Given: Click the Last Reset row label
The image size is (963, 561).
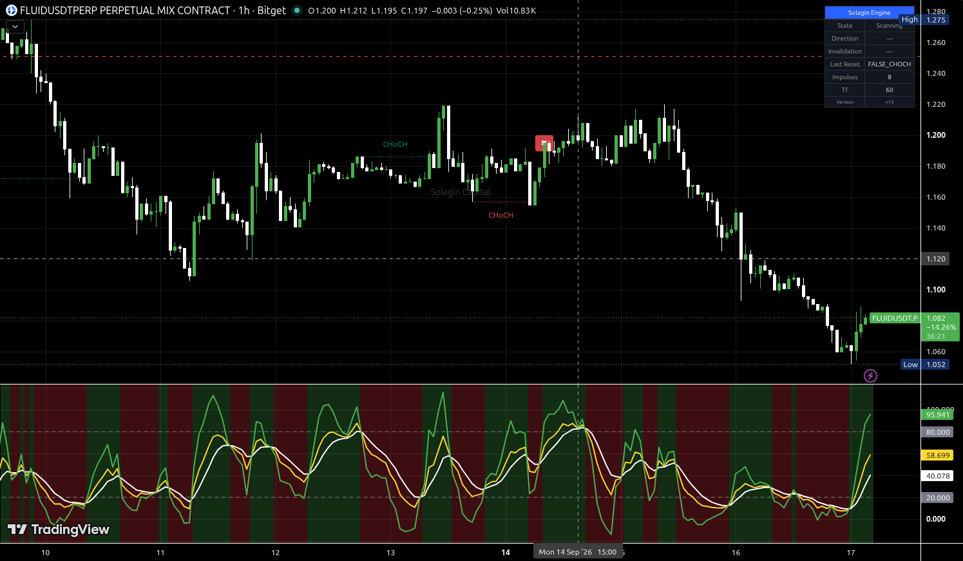Looking at the screenshot, I should pyautogui.click(x=844, y=64).
